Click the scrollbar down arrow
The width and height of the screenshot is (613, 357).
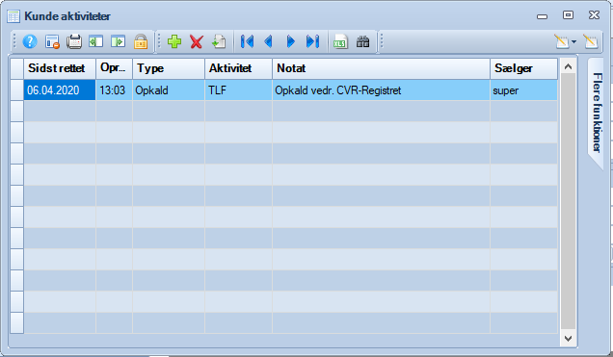coord(568,338)
